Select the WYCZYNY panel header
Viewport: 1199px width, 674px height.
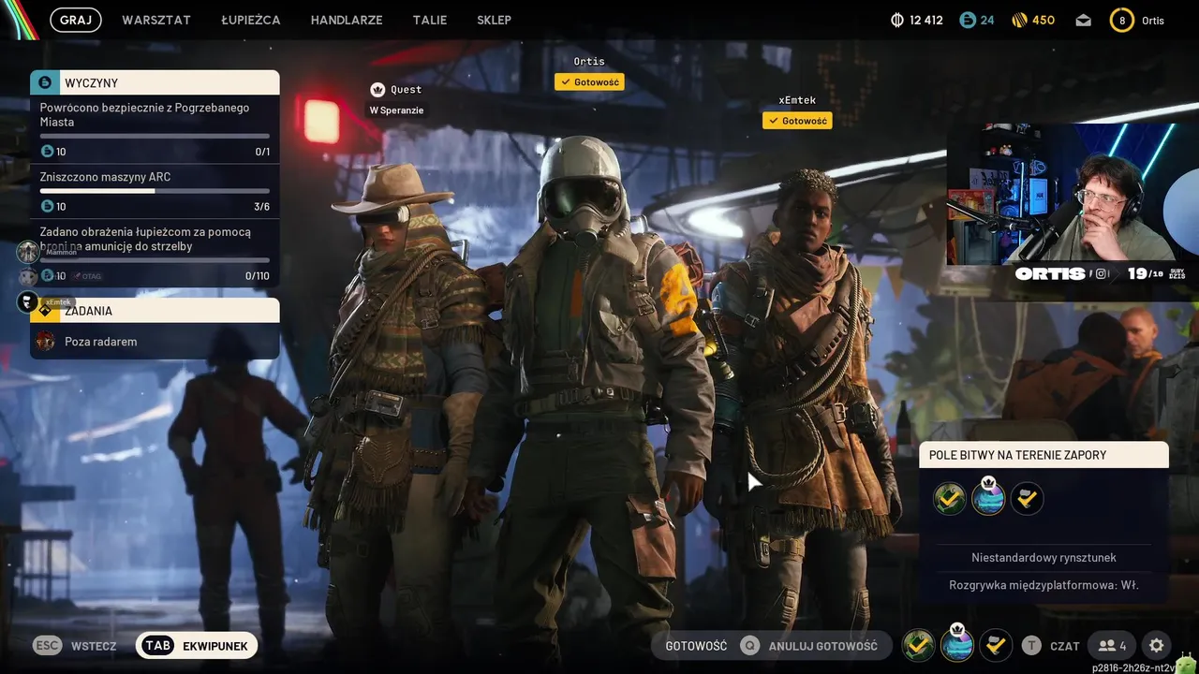[x=155, y=82]
